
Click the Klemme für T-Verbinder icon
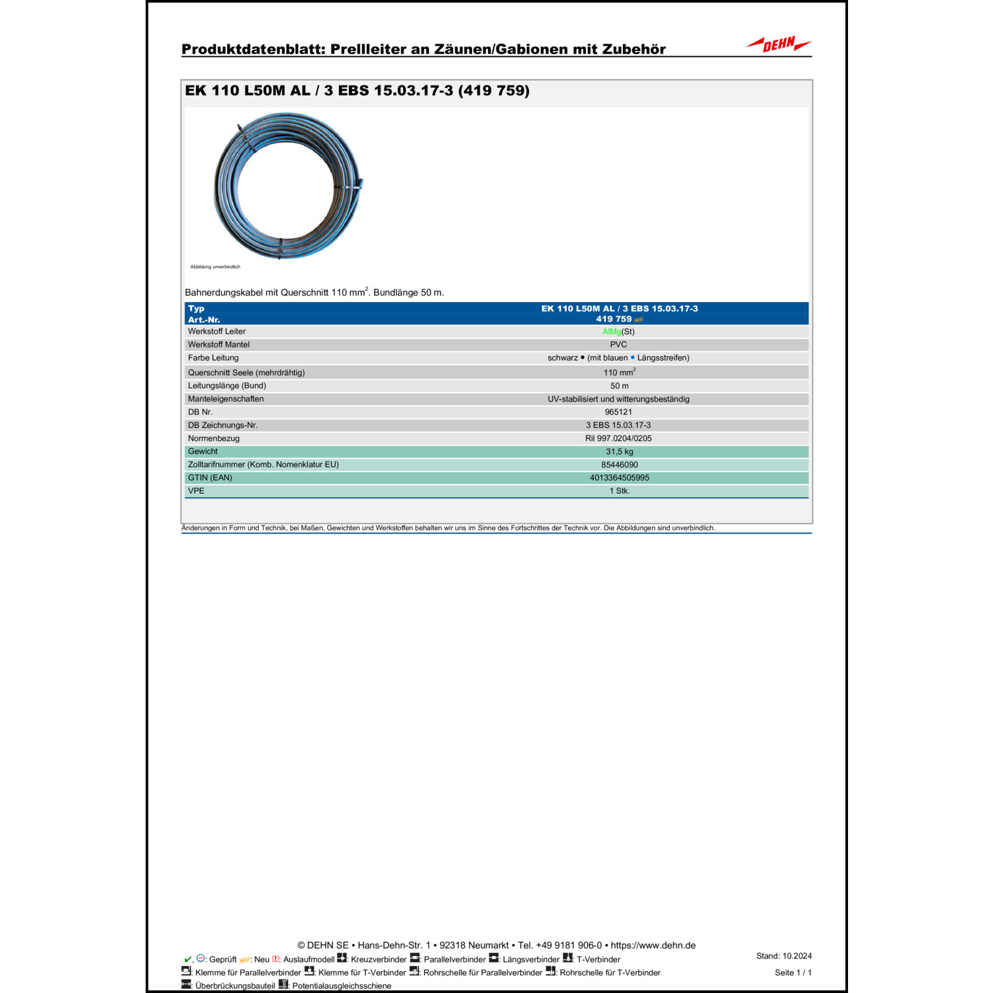point(309,970)
